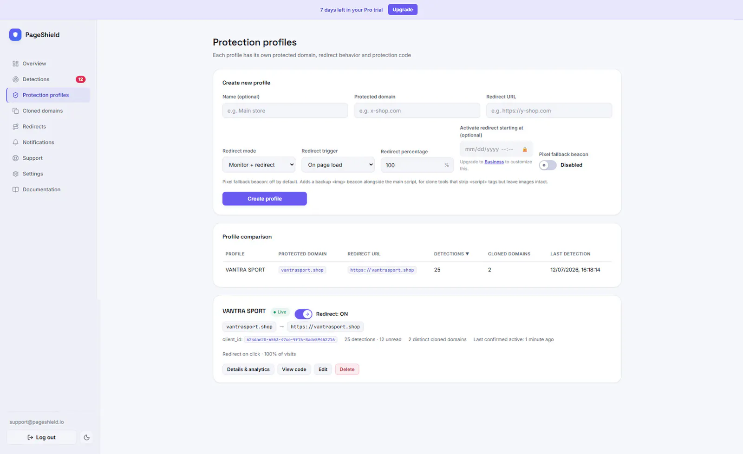Image resolution: width=743 pixels, height=454 pixels.
Task: Delete the VANTRA SPORT profile
Action: coord(347,370)
